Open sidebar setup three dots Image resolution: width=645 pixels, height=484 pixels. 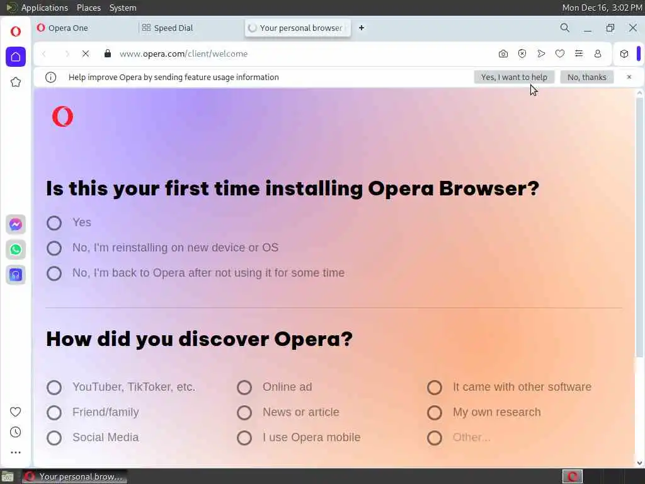coord(16,452)
